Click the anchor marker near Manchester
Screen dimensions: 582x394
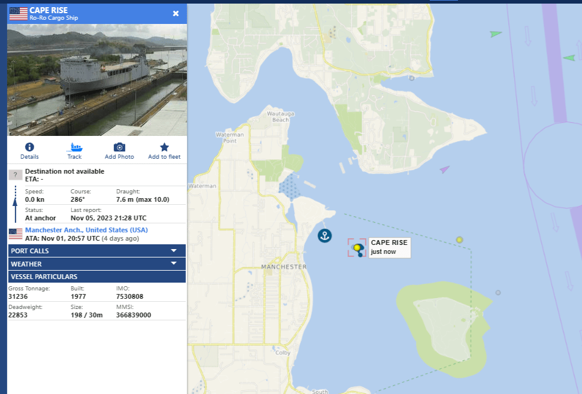(324, 235)
